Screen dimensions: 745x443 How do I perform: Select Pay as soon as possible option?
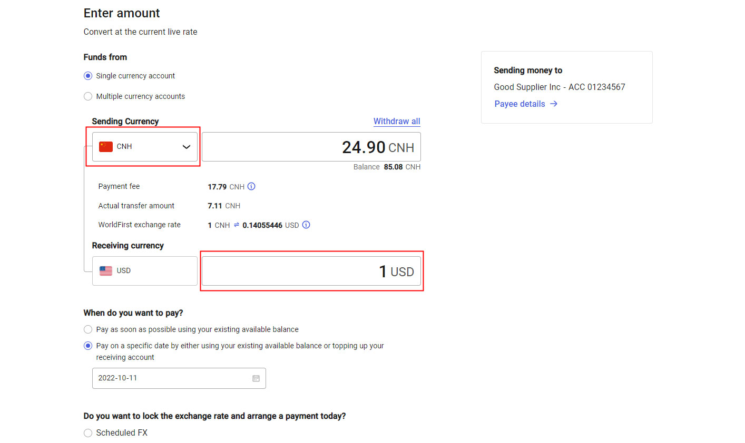coord(88,329)
